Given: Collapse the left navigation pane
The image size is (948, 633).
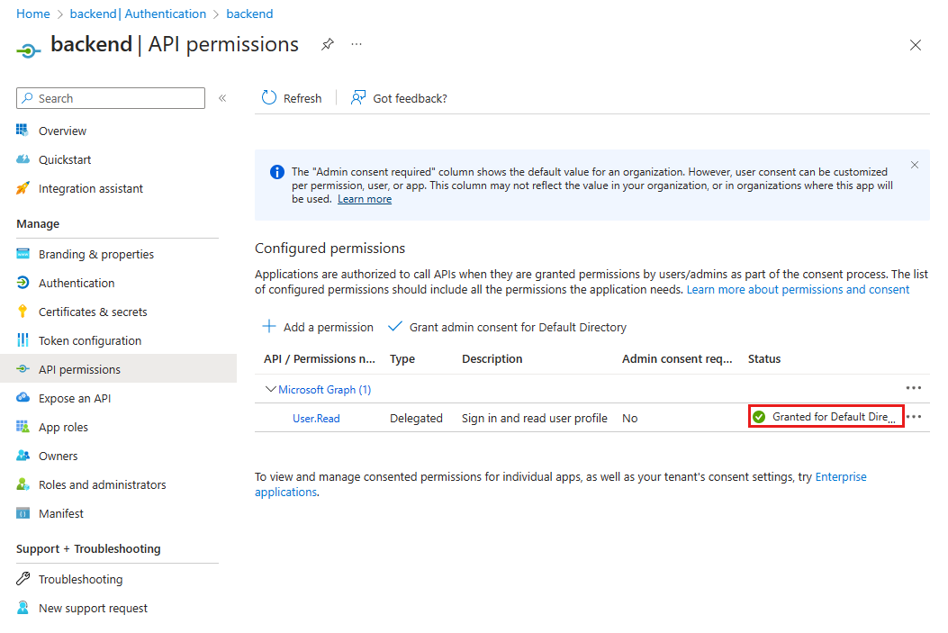Looking at the screenshot, I should (x=222, y=98).
